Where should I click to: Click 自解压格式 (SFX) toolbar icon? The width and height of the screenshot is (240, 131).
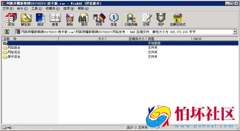(178, 19)
